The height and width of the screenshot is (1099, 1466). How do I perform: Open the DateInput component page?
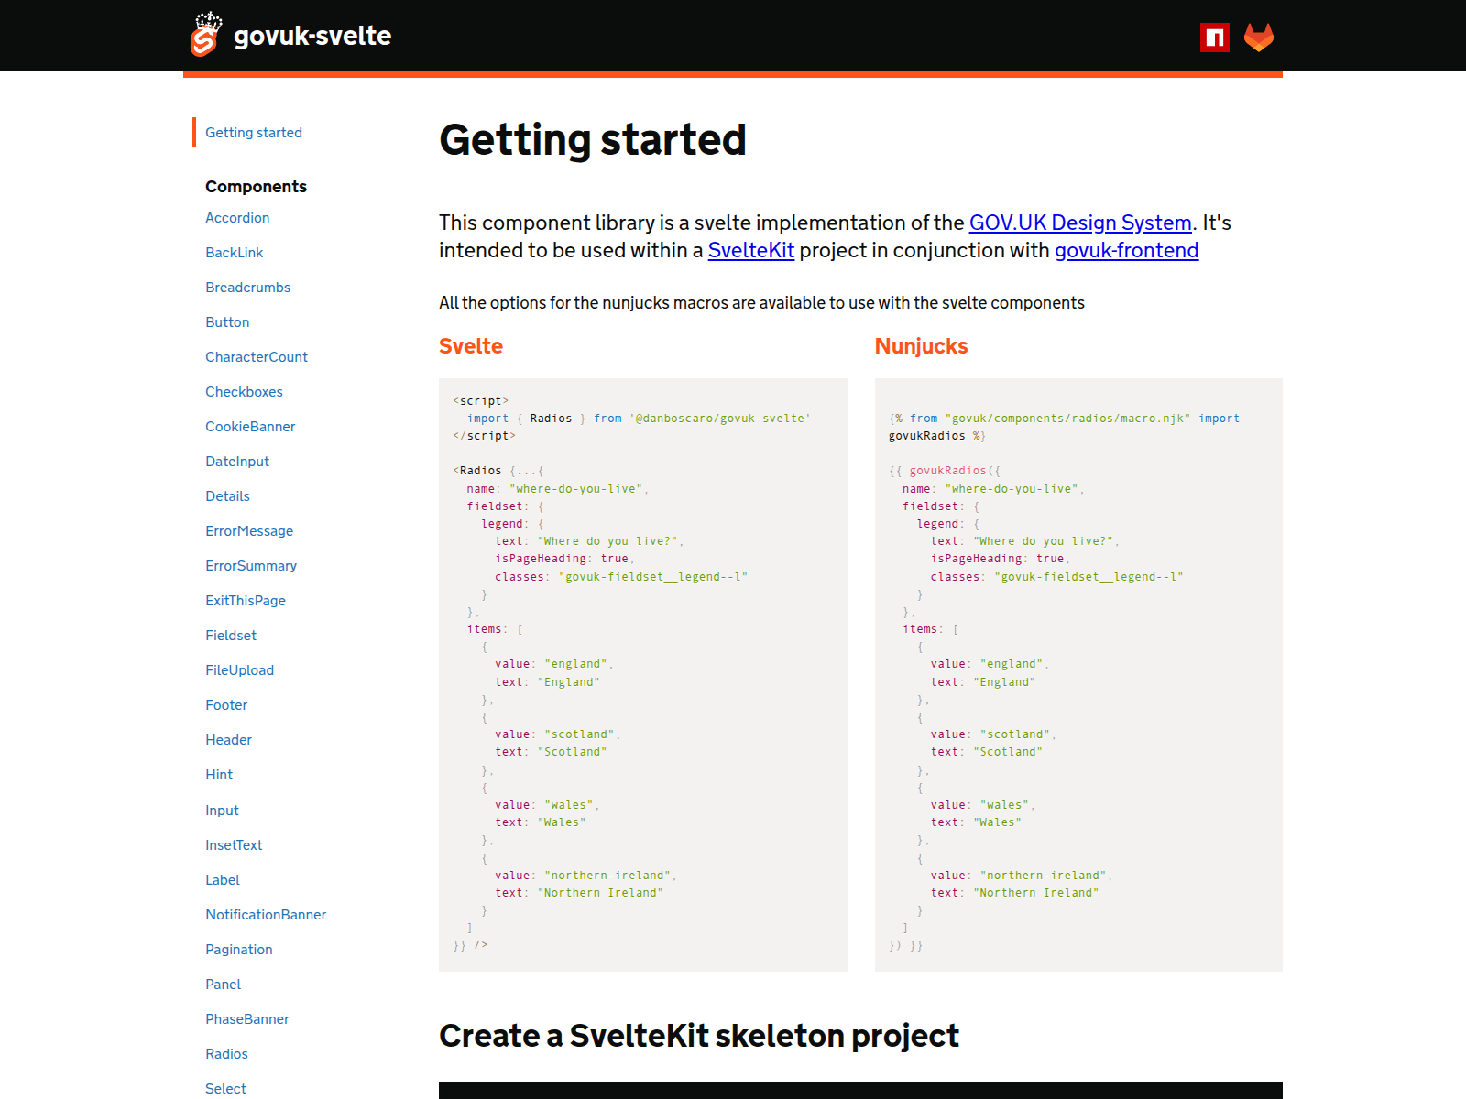tap(237, 462)
